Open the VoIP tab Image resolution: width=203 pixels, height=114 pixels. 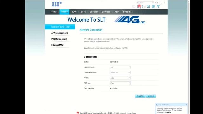[117, 12]
